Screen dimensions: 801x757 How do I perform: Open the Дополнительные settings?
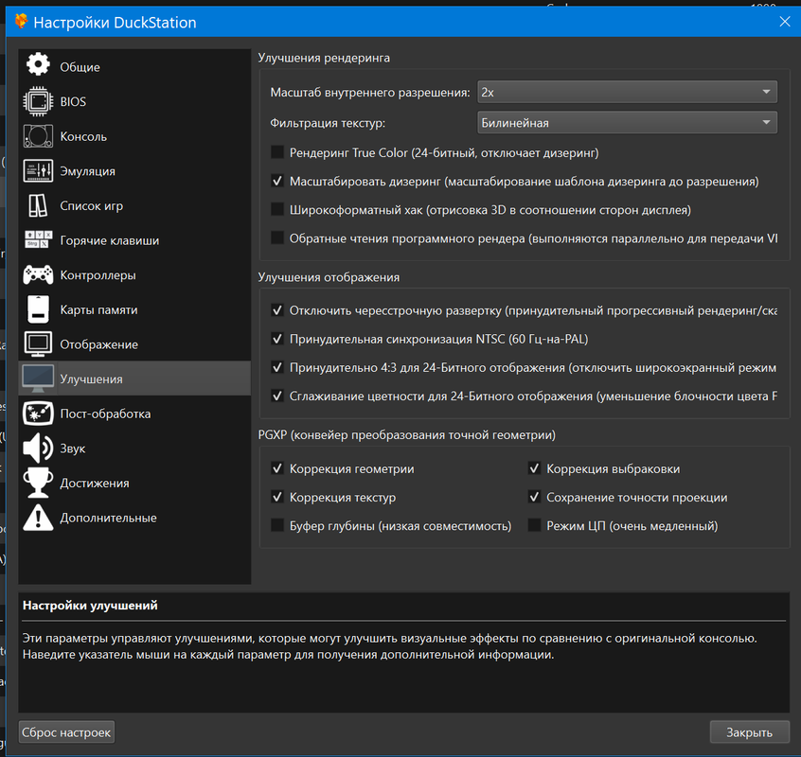[x=134, y=519]
